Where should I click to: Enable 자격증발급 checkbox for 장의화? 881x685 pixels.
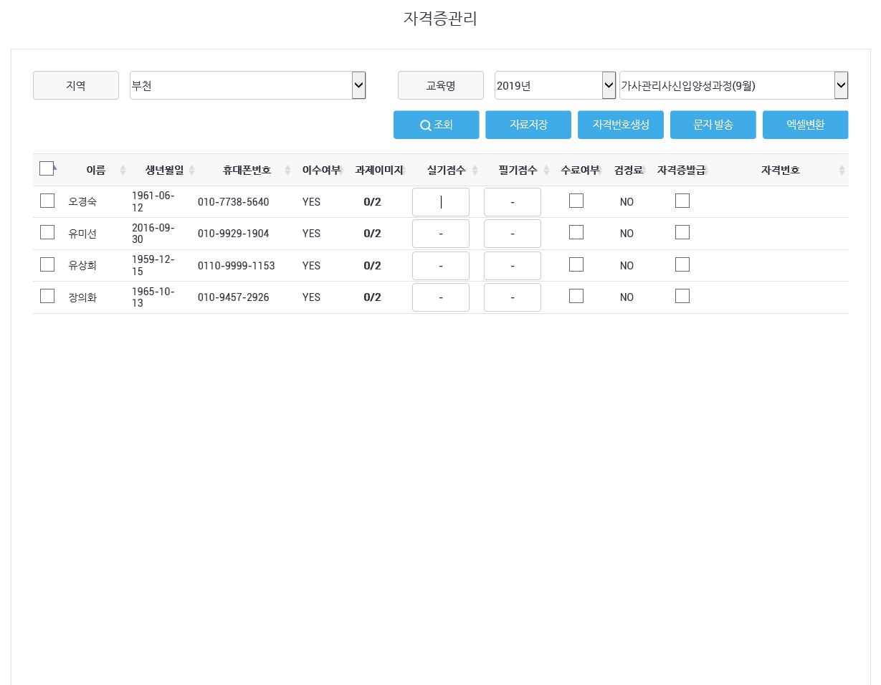coord(682,296)
